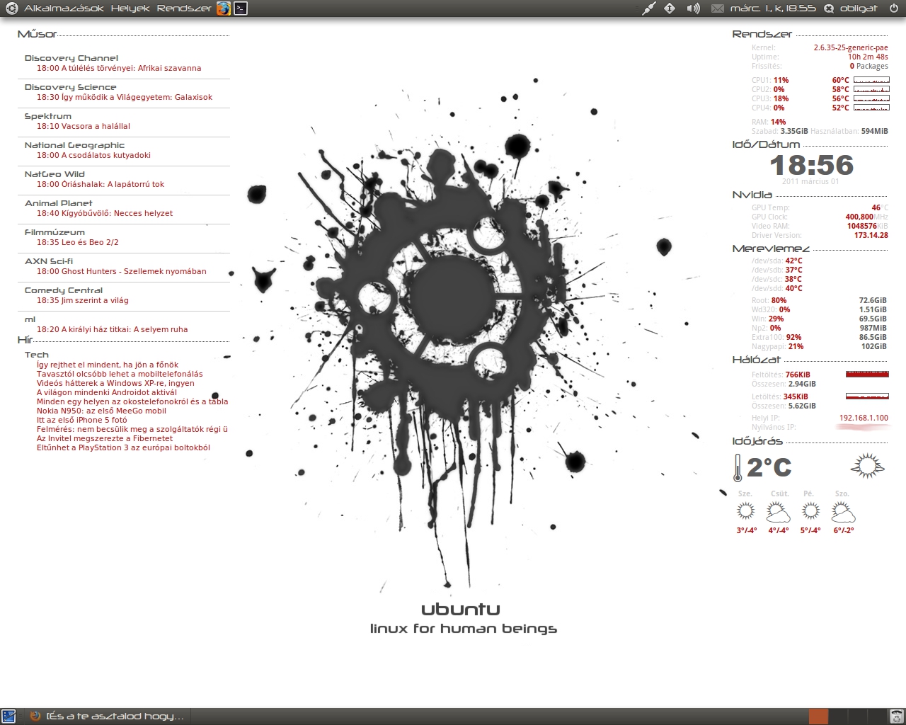Click 'Eltűnhet a PlayStation 3 az európai boltokból'
Image resolution: width=906 pixels, height=725 pixels.
click(123, 447)
